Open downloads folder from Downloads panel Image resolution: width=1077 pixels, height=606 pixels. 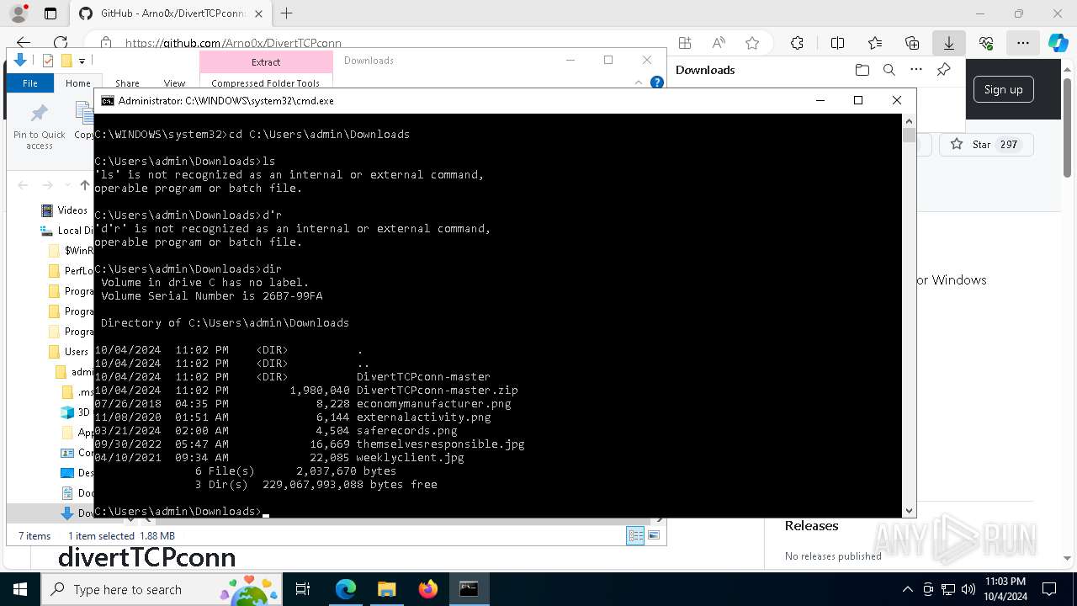pos(862,70)
